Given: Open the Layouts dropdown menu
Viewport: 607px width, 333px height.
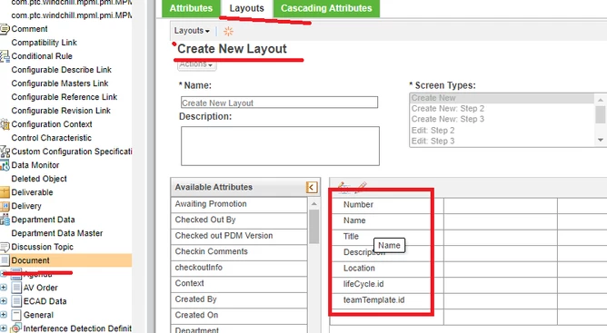Looking at the screenshot, I should tap(192, 31).
